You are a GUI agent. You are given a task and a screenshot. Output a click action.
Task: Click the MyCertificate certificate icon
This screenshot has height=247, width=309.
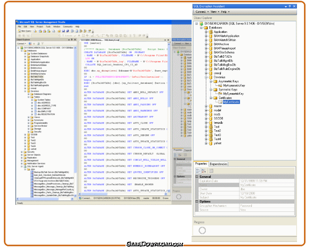pos(220,102)
